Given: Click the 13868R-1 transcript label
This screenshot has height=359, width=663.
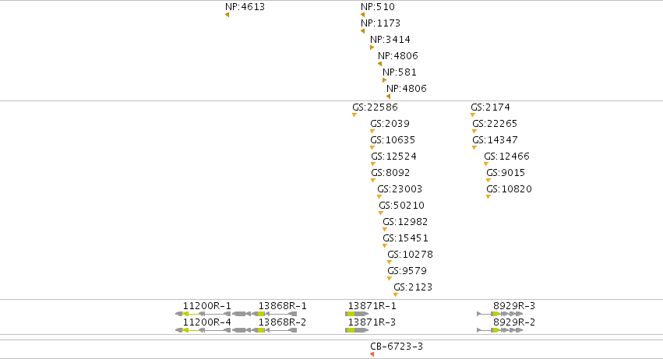Looking at the screenshot, I should tap(283, 306).
